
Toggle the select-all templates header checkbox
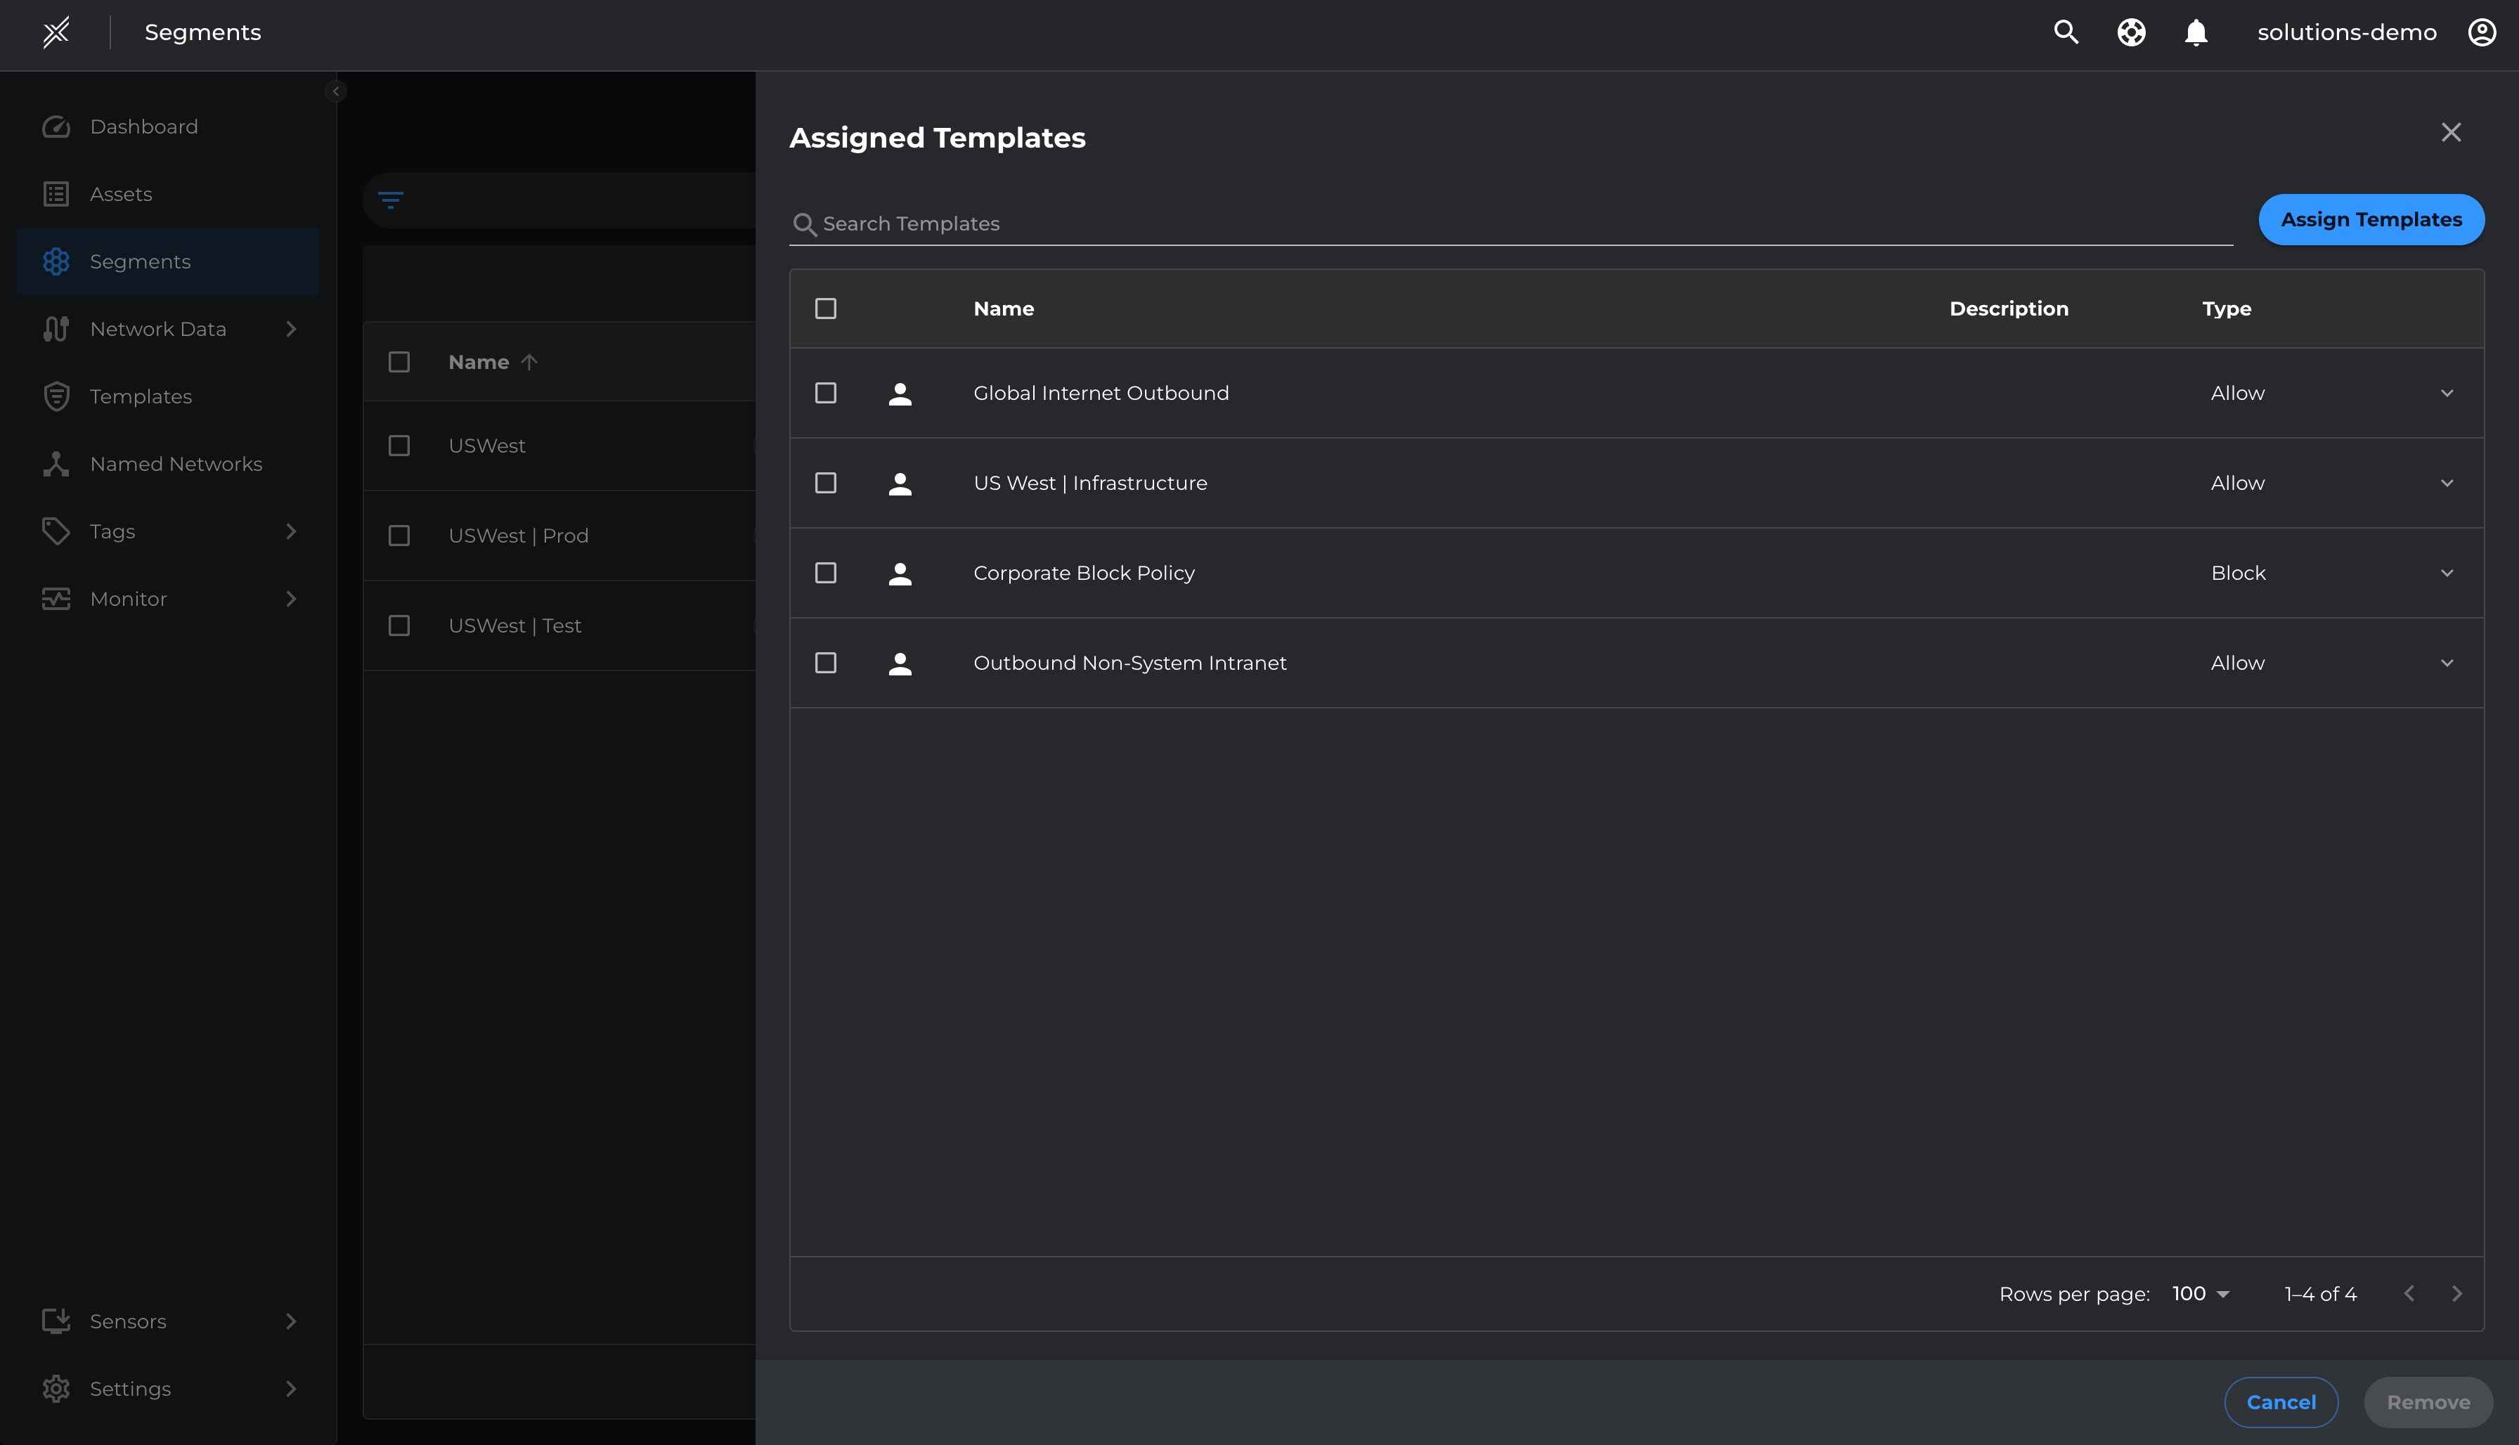(824, 309)
